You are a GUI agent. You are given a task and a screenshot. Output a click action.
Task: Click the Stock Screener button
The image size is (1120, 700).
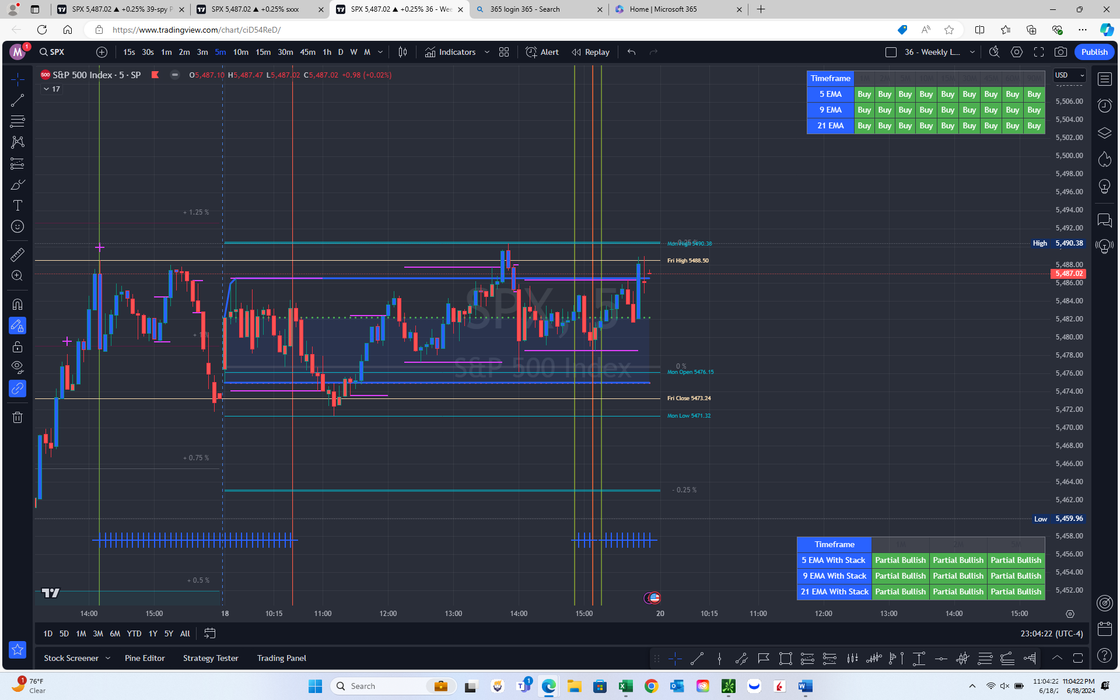tap(71, 657)
